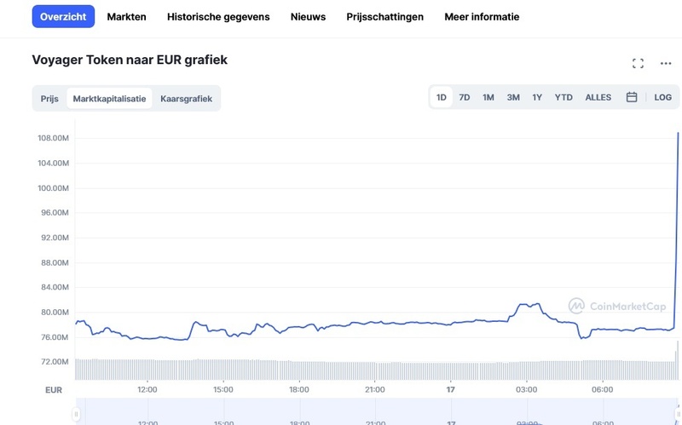Click the CoinMarketCap watermark logo
Viewport: 682px width, 425px height.
click(x=617, y=306)
